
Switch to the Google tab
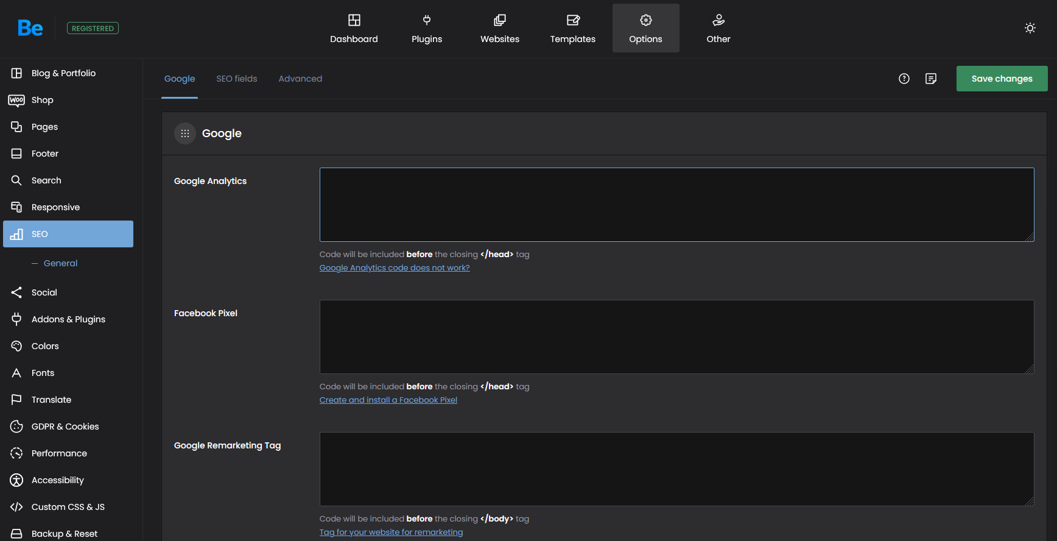pyautogui.click(x=180, y=79)
